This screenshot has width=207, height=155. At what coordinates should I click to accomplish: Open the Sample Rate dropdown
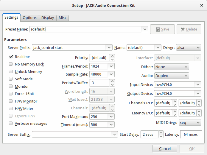point(111,74)
